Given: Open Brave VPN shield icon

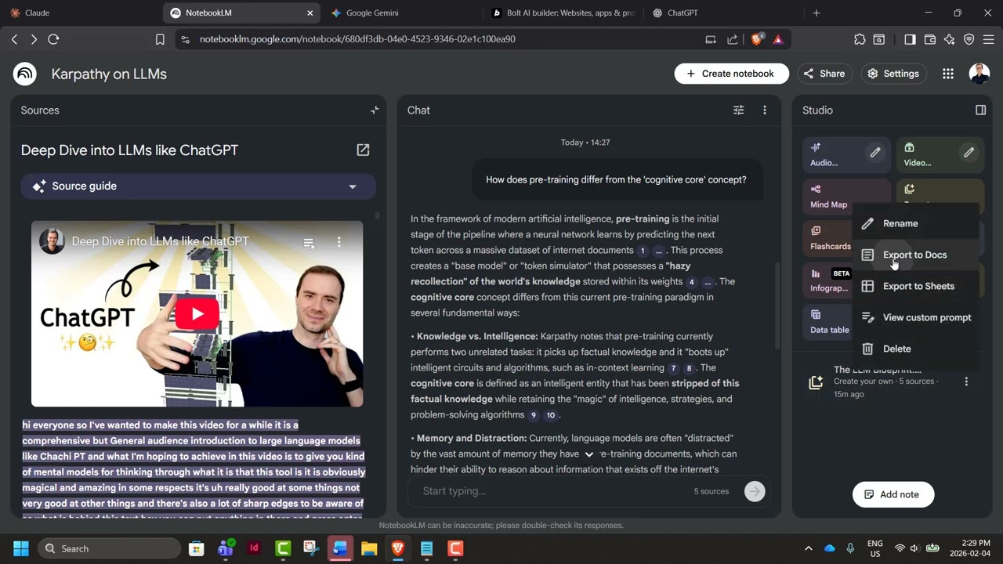Looking at the screenshot, I should tap(969, 39).
